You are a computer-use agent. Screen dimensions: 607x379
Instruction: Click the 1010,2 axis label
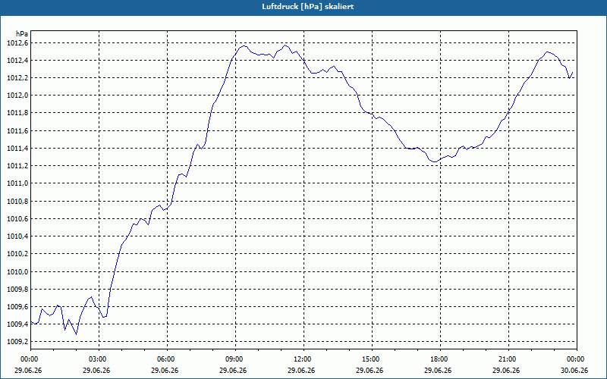(x=17, y=254)
